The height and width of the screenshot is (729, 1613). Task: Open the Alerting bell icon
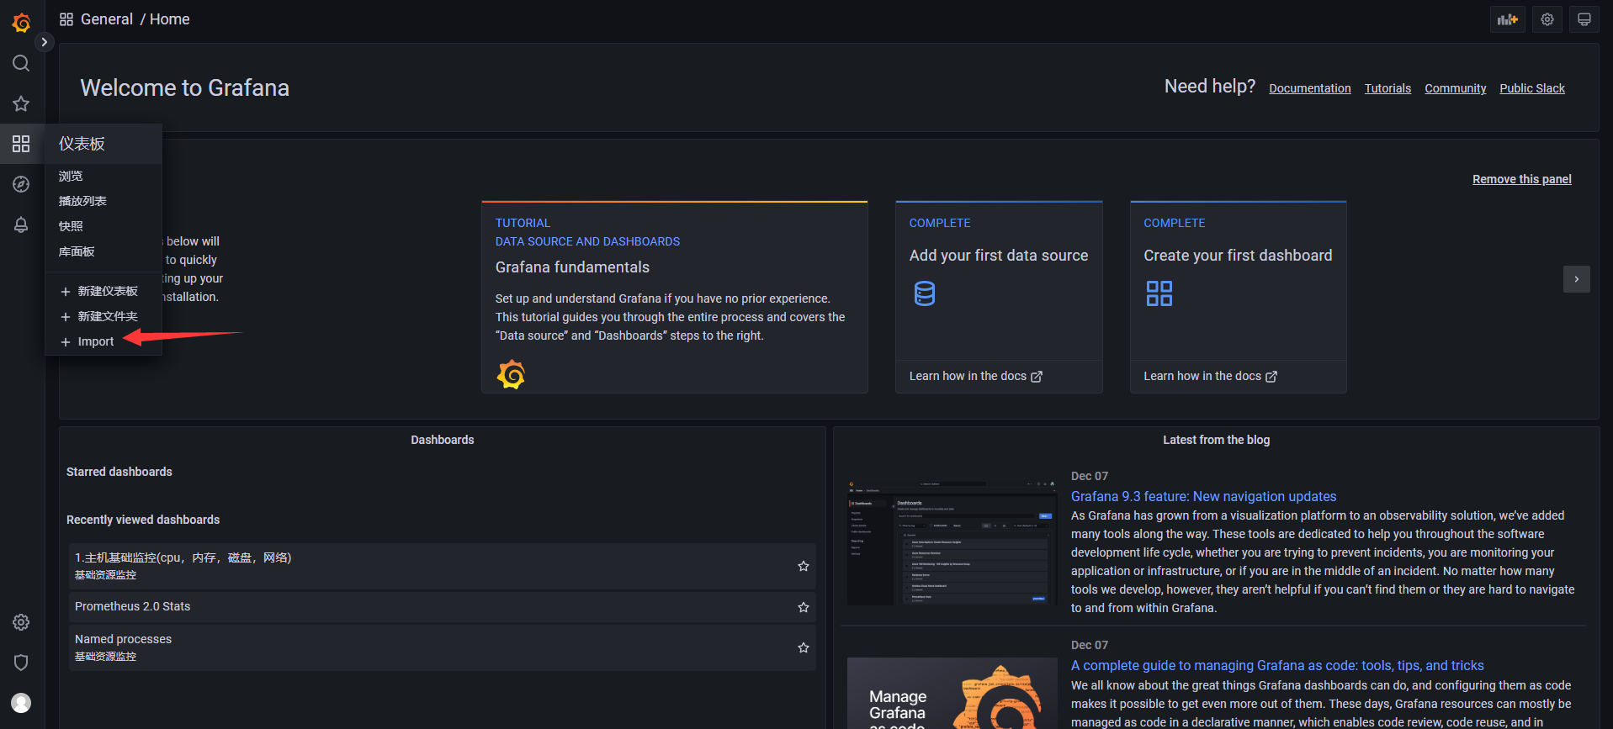pyautogui.click(x=21, y=225)
